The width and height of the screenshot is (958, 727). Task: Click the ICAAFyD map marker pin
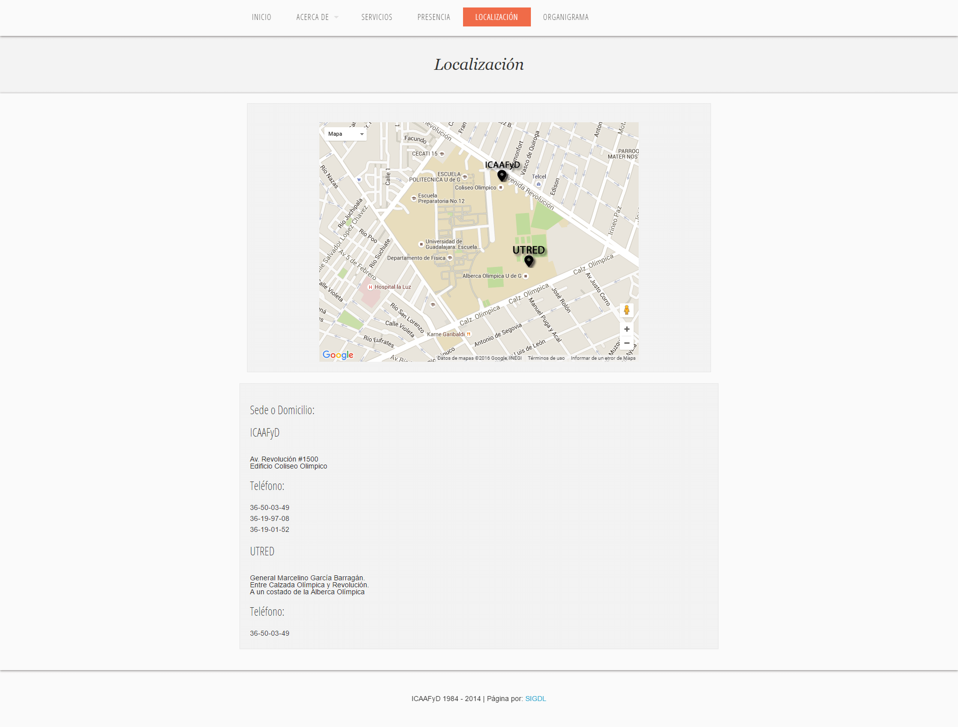(x=502, y=176)
